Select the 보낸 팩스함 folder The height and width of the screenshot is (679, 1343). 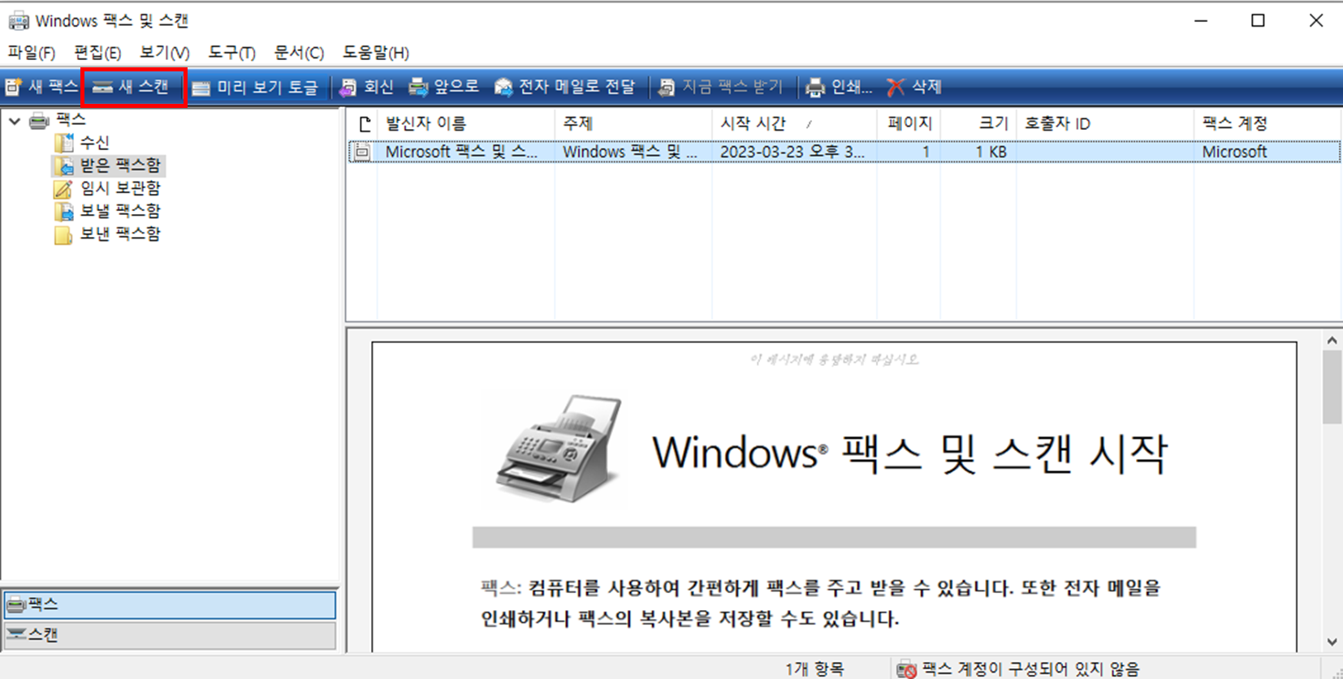point(120,234)
